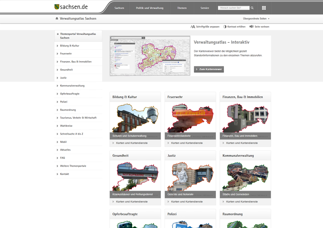Open the grid apps menu icon
This screenshot has width=323, height=228.
pos(264,8)
